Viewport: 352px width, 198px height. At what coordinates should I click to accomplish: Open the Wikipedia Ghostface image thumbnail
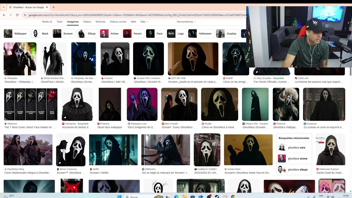point(20,59)
